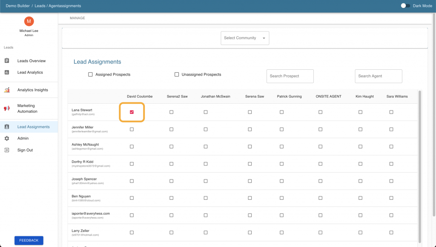Assign iaponte@averyhess.com to Kim Haught

(x=360, y=216)
